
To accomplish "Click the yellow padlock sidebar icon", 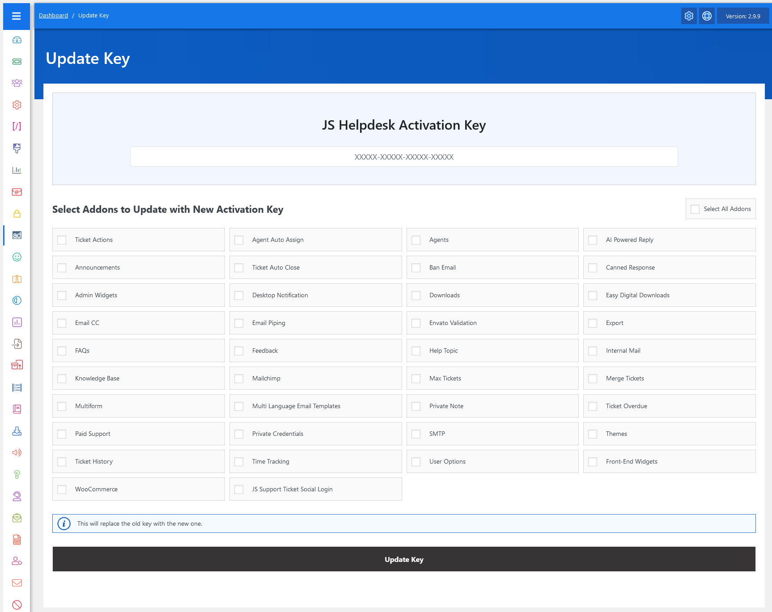I will [17, 214].
